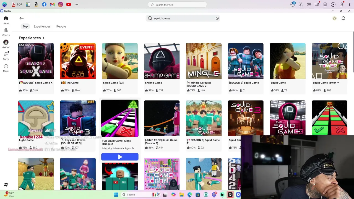
Task: Open the Avatar sidebar item
Action: click(x=6, y=44)
